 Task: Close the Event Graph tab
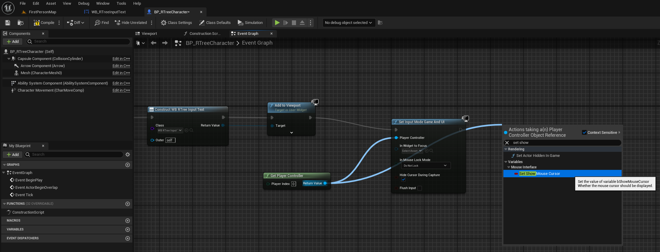click(272, 34)
